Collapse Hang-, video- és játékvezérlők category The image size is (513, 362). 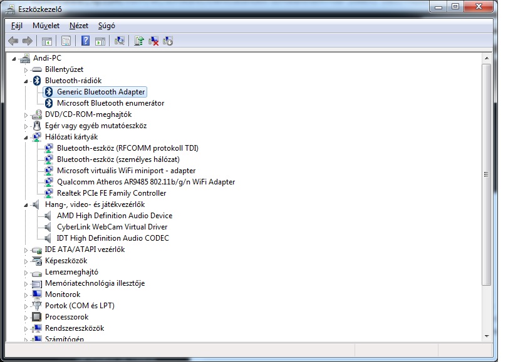click(x=26, y=205)
